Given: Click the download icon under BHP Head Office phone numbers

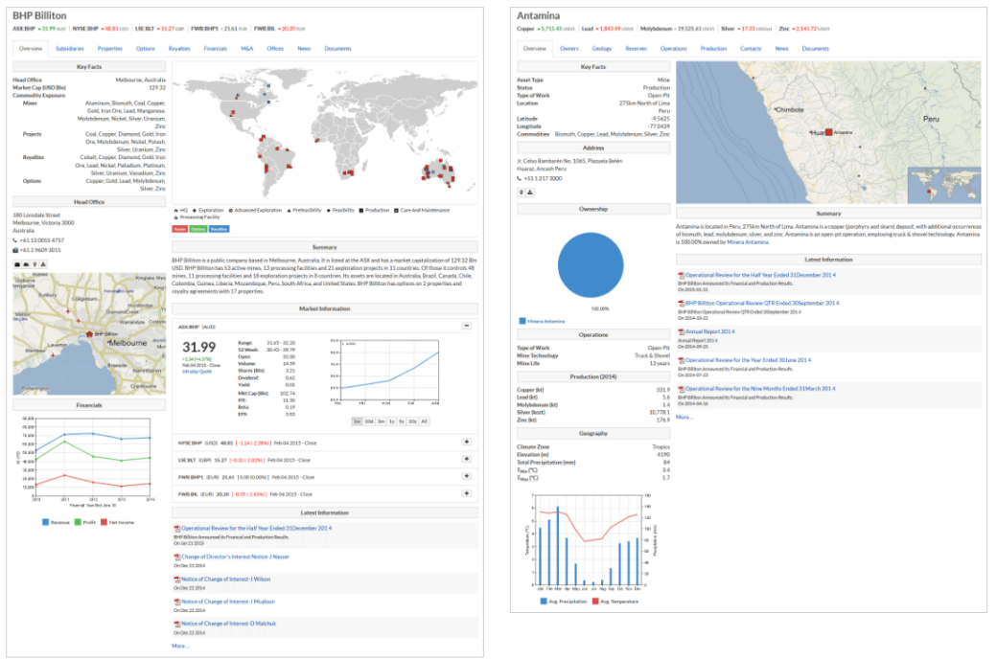Looking at the screenshot, I should click(43, 264).
